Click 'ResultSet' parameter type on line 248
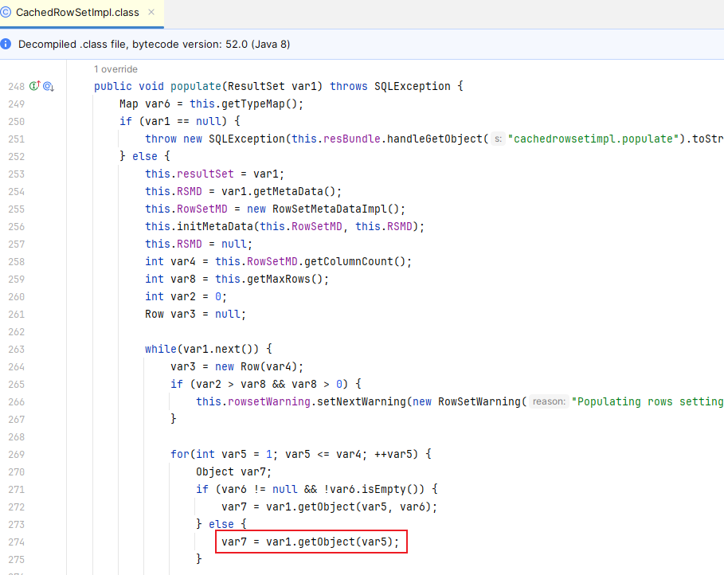 [x=256, y=86]
